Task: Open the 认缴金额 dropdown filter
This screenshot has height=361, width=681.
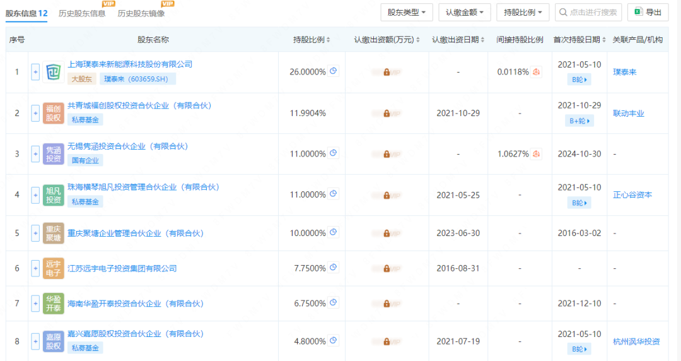Action: point(464,12)
